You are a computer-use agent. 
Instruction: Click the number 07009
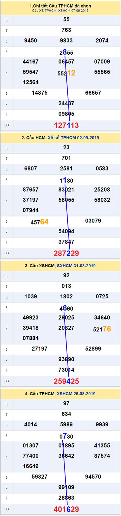102,61
